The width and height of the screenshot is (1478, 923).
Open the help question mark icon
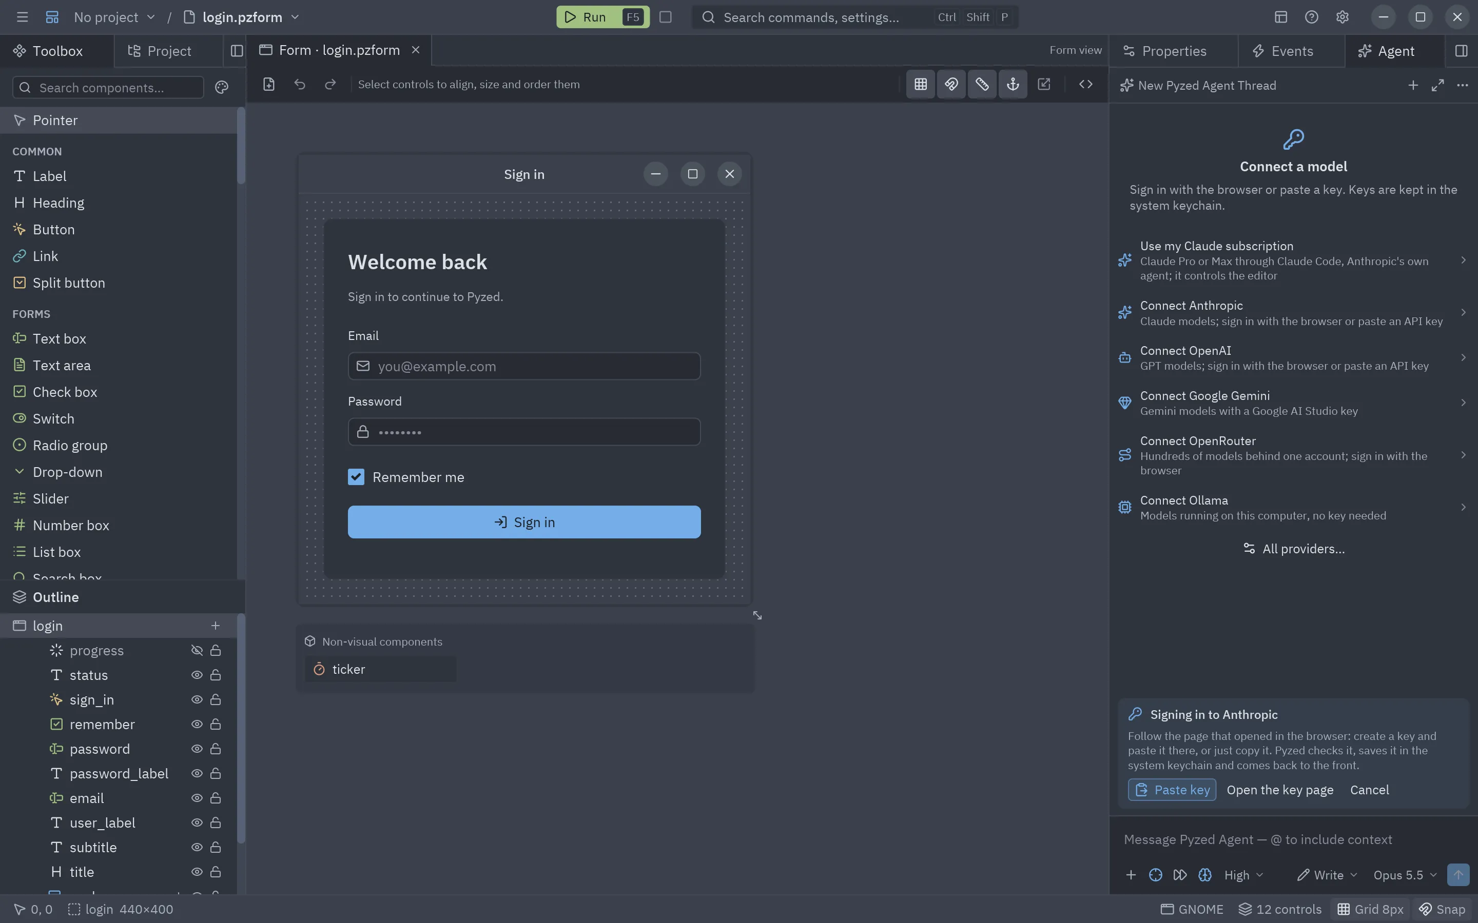coord(1311,17)
